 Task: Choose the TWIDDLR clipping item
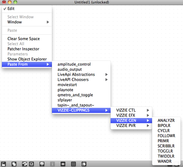(166, 156)
